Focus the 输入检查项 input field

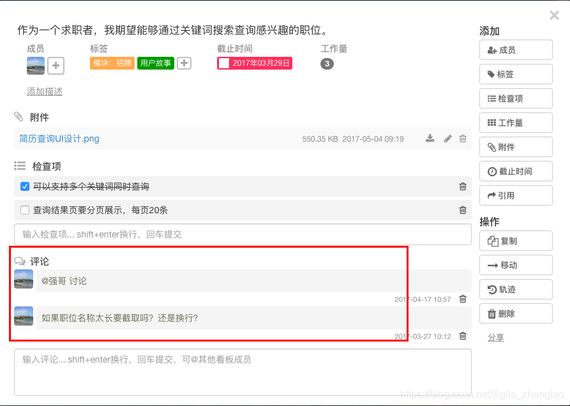(x=243, y=234)
